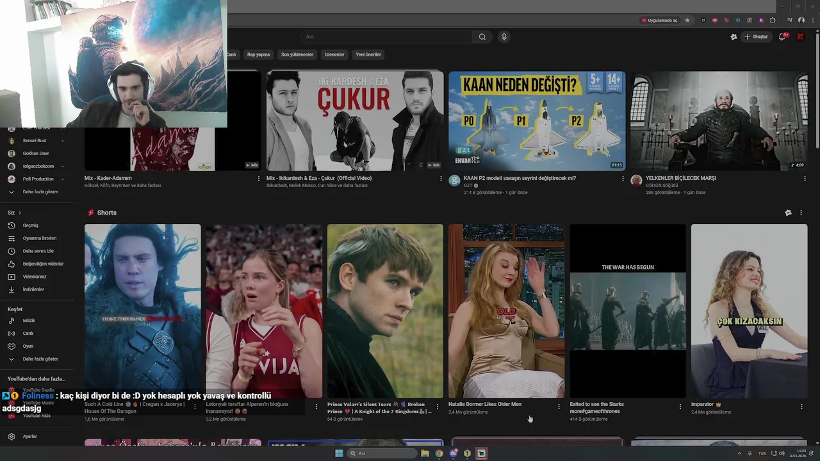Bookmark page with the star icon
The image size is (820, 461).
(687, 20)
